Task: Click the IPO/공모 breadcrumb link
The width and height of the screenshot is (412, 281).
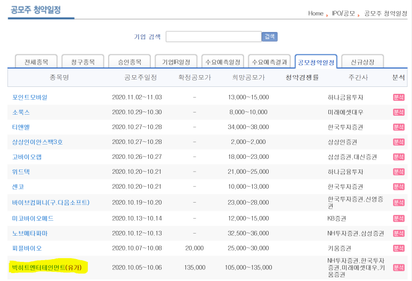Action: click(x=343, y=13)
